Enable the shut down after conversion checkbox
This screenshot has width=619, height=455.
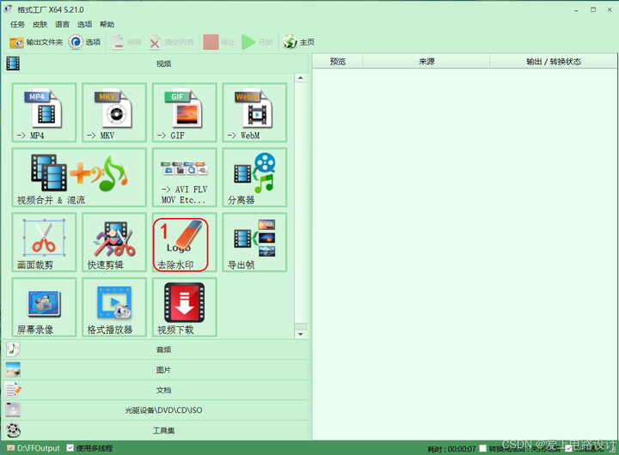pos(482,448)
